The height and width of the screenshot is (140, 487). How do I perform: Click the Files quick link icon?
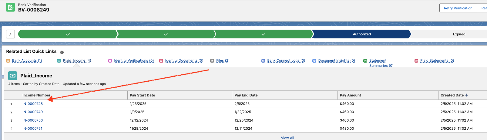pos(212,61)
